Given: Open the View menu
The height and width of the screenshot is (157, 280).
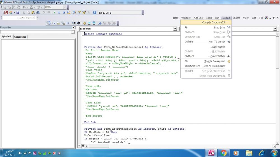Looking at the screenshot, I should click(246, 18).
